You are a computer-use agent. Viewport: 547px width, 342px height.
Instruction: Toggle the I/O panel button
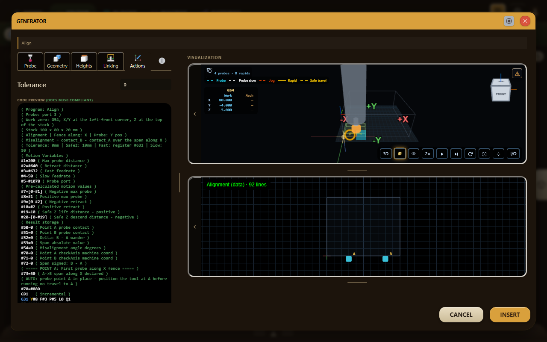click(x=513, y=153)
